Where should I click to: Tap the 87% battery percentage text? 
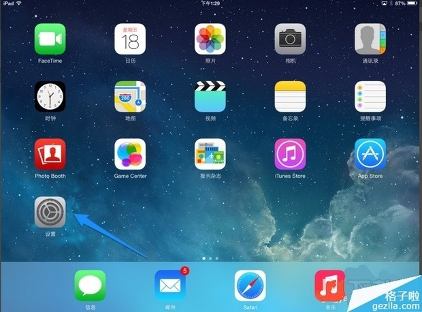point(400,3)
